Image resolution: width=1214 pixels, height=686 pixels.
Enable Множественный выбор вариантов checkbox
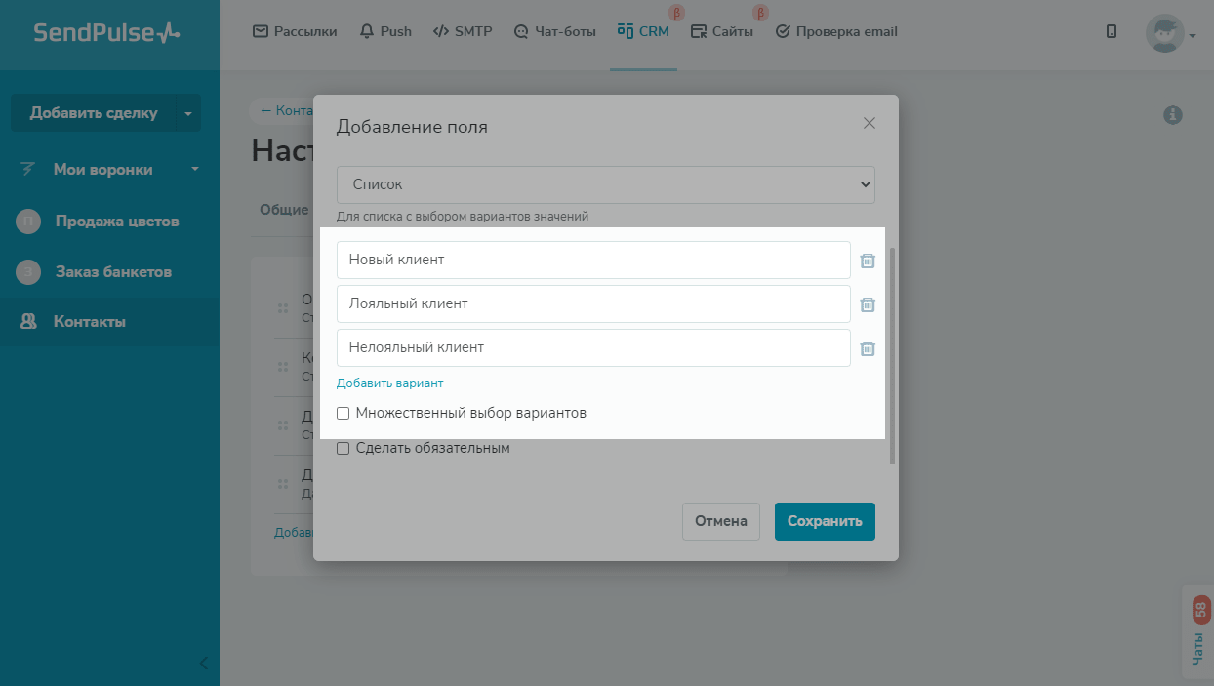pos(344,413)
